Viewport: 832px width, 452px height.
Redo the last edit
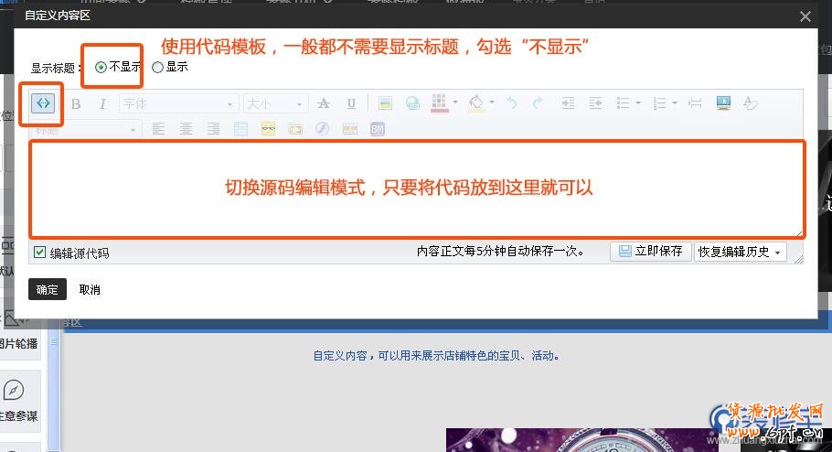pyautogui.click(x=538, y=103)
